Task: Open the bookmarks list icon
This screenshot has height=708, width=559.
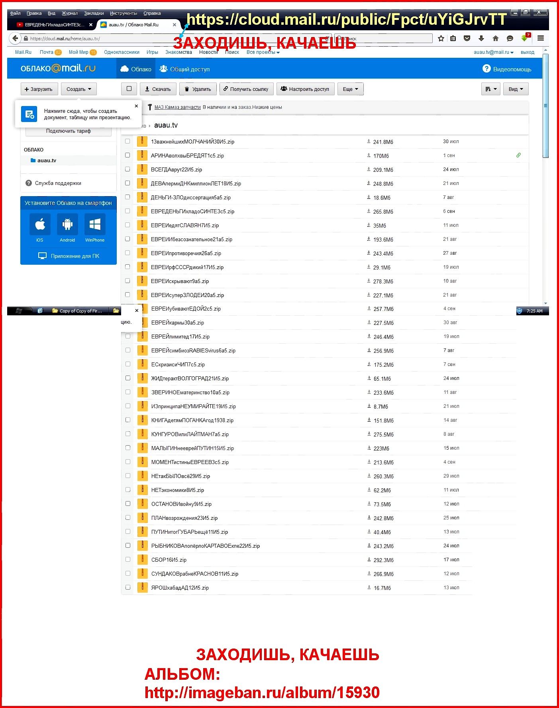Action: pyautogui.click(x=453, y=38)
